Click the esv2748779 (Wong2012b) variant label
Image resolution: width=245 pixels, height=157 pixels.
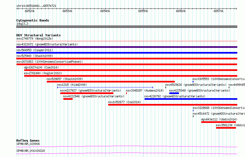(35, 38)
